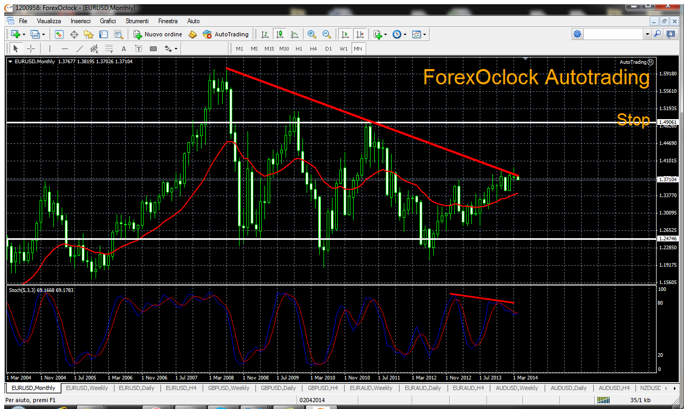The height and width of the screenshot is (409, 684).
Task: Zoom in on the chart
Action: pyautogui.click(x=312, y=34)
